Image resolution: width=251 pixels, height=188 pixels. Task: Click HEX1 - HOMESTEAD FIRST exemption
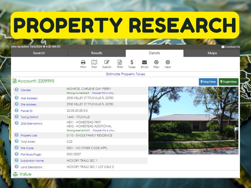pos(84,122)
